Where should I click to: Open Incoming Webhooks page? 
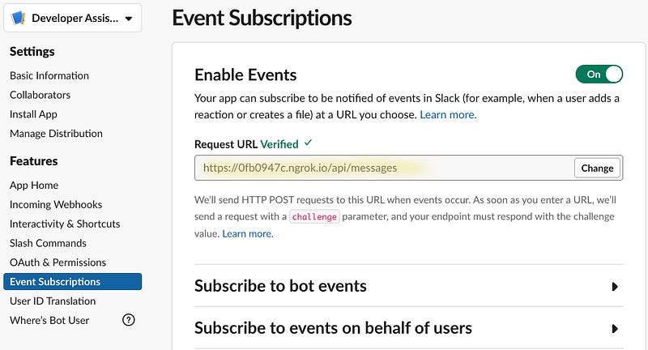(x=56, y=204)
